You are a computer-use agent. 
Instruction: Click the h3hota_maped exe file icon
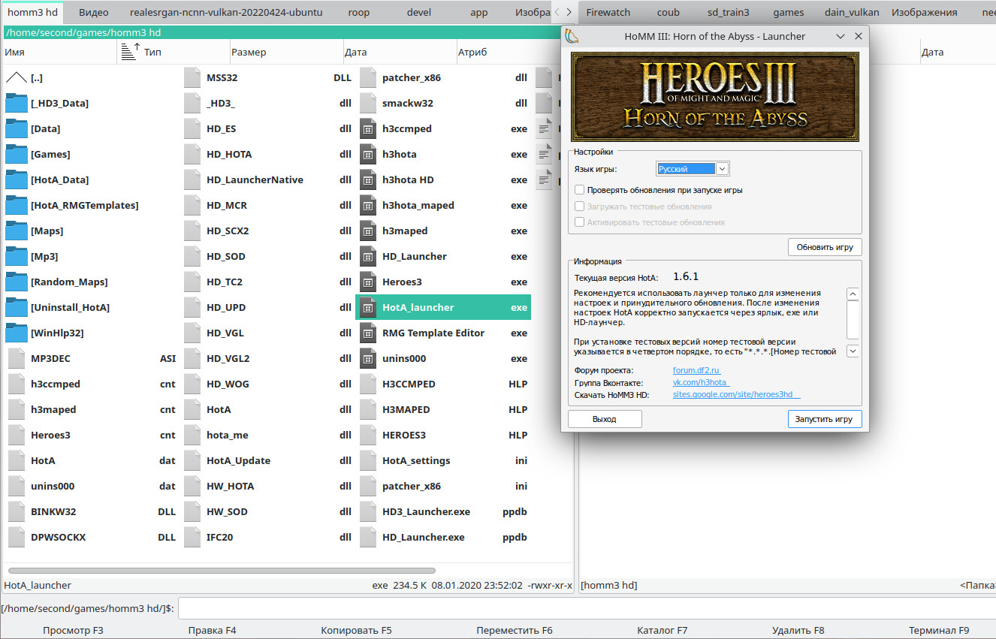click(367, 205)
